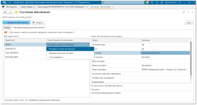
Task: Select the BERG price list row
Action: click(x=25, y=45)
